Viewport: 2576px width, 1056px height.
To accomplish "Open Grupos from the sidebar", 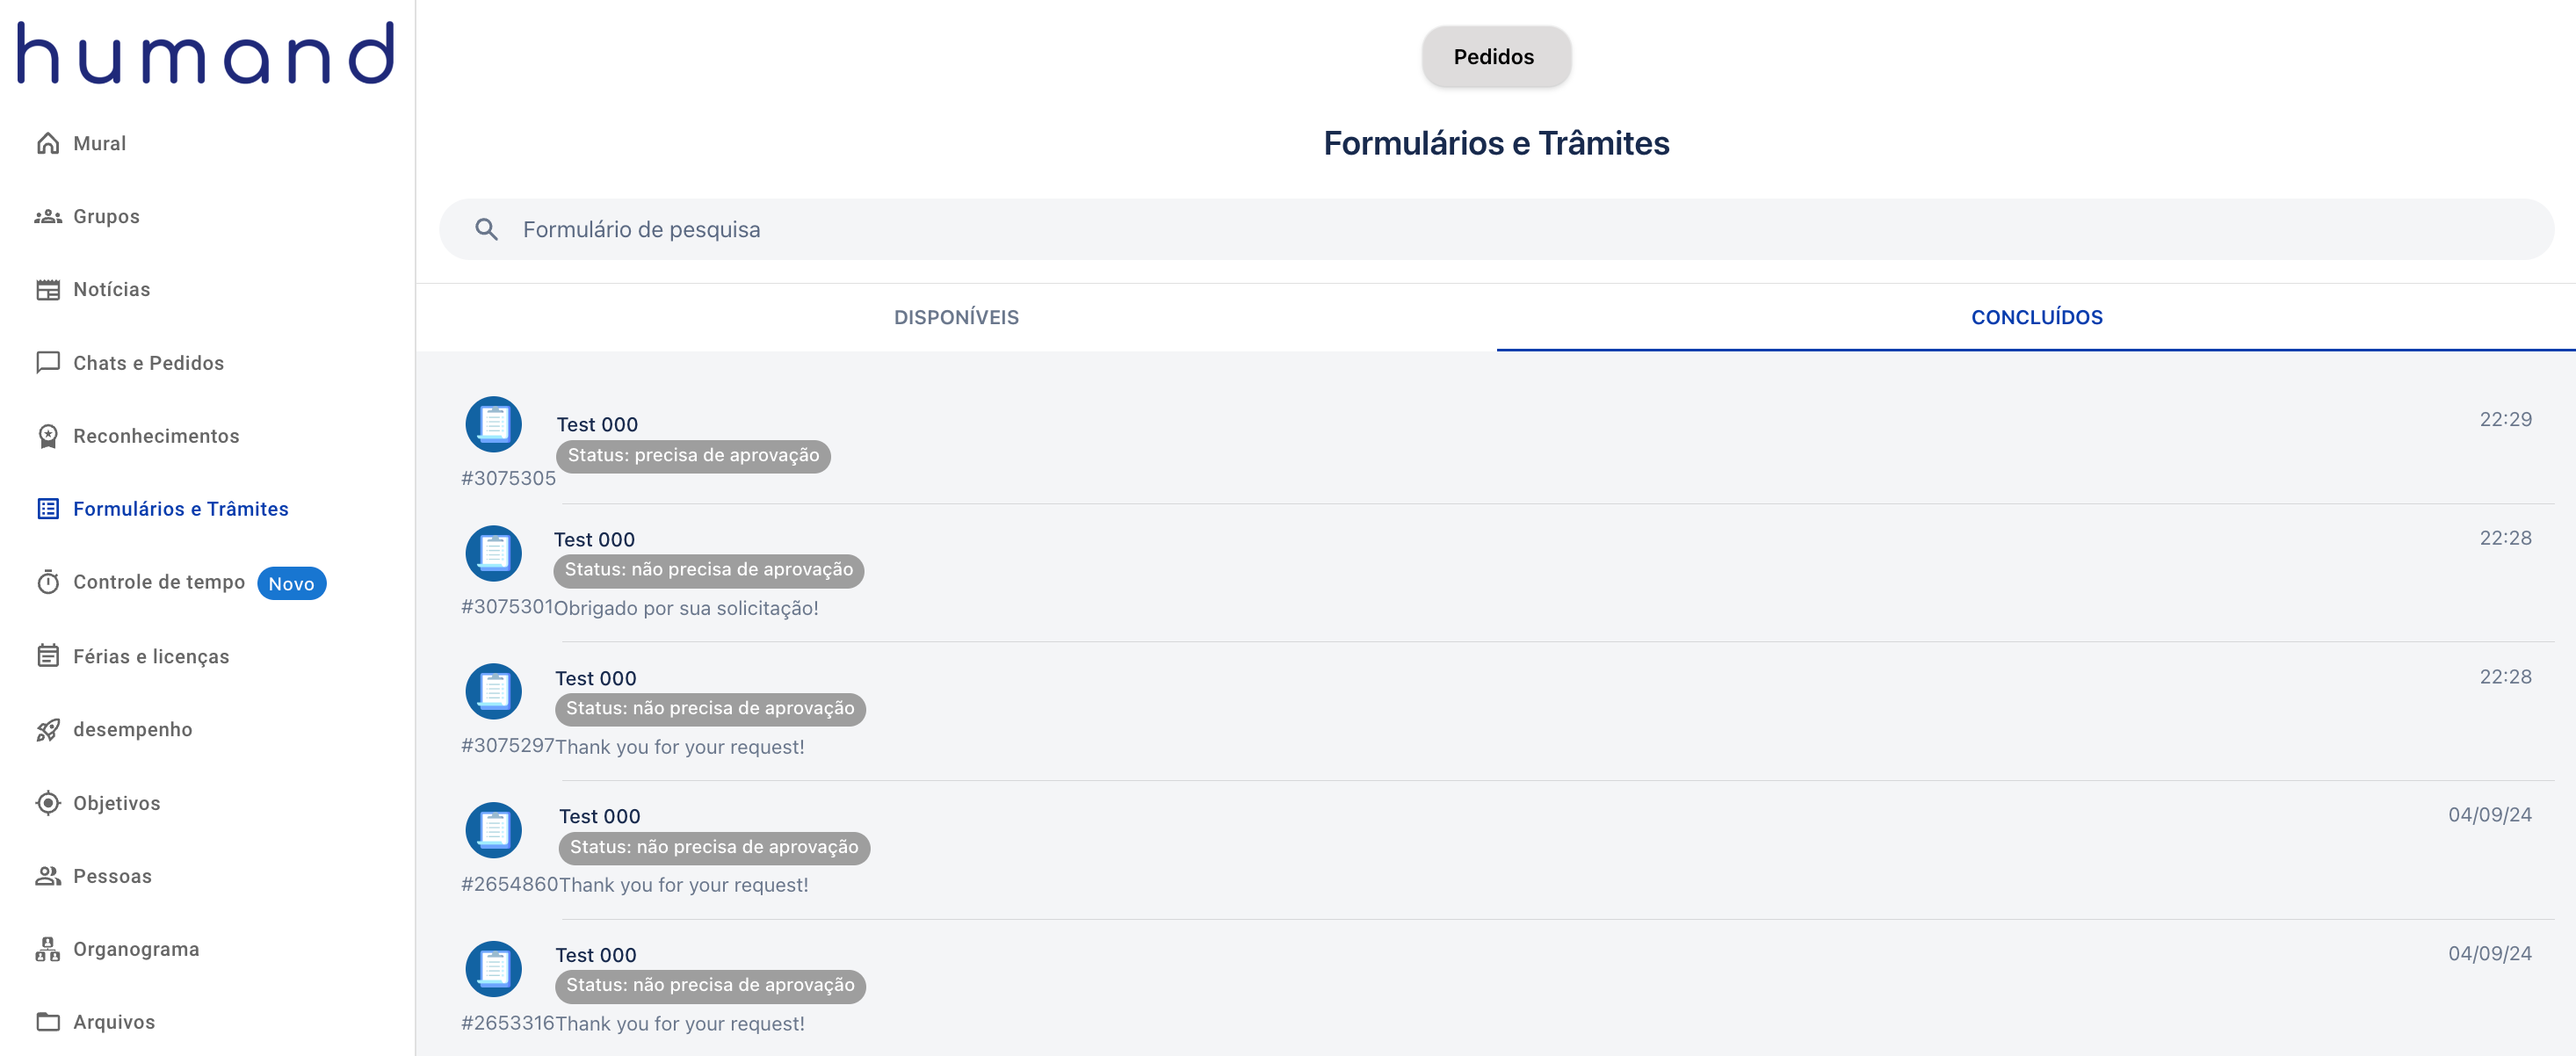I will [106, 216].
